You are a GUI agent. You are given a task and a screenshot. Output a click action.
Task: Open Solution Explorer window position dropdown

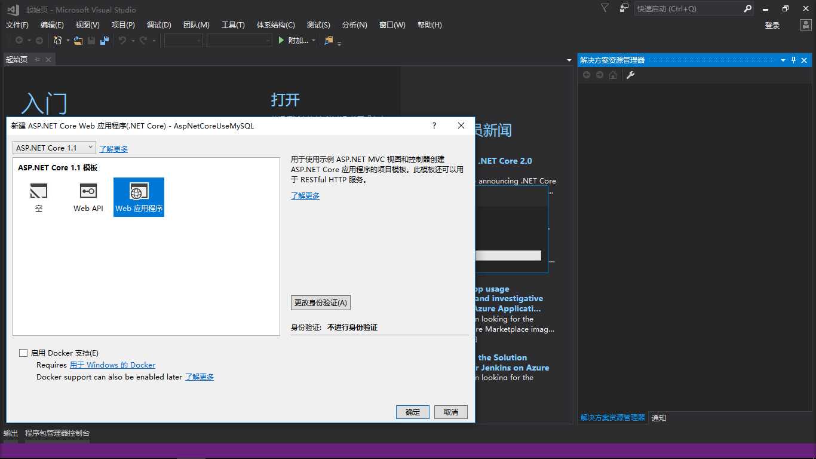[x=783, y=60]
